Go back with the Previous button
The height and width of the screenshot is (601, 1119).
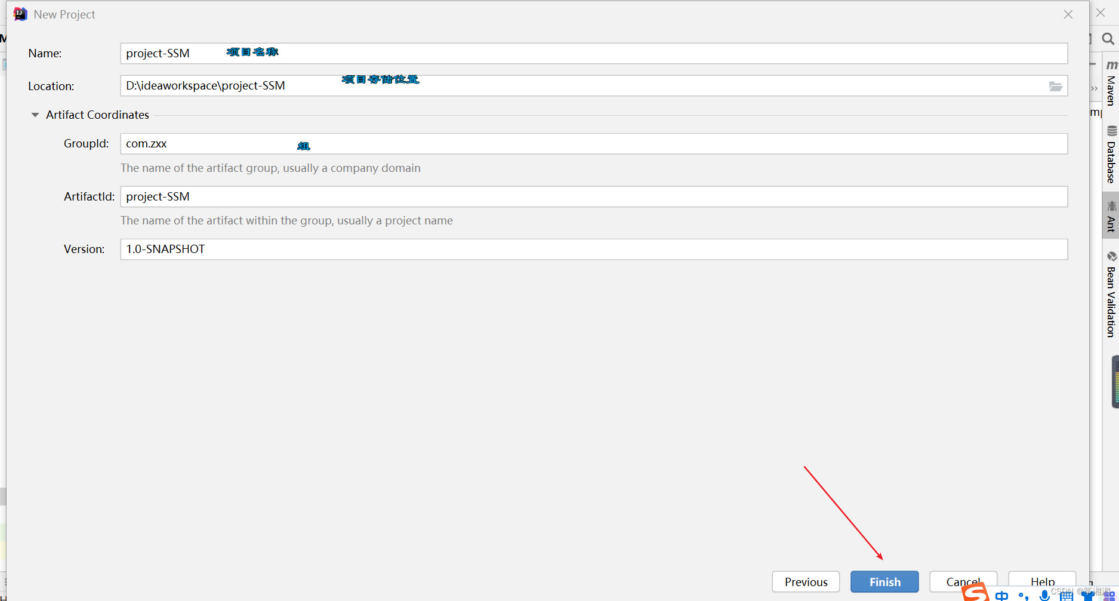[806, 582]
